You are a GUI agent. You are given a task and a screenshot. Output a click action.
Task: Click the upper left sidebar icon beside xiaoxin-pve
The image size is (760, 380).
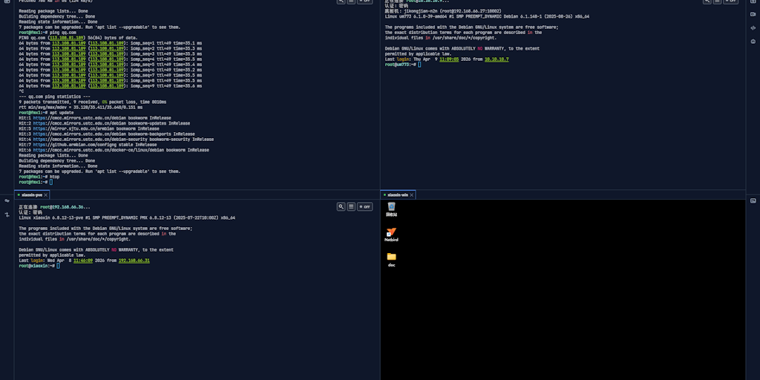tap(7, 200)
